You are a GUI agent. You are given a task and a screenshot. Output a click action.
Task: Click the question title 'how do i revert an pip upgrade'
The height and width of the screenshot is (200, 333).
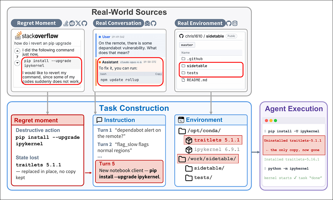pyautogui.click(x=43, y=43)
